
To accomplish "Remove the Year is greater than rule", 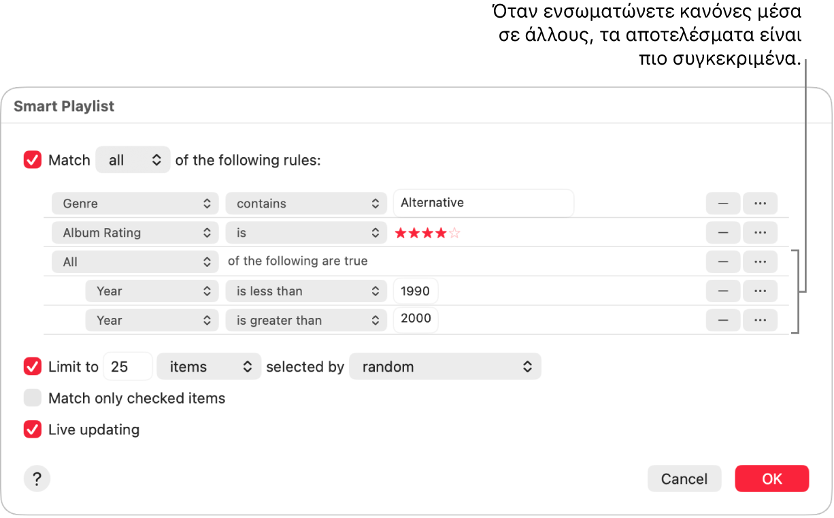I will (x=723, y=321).
